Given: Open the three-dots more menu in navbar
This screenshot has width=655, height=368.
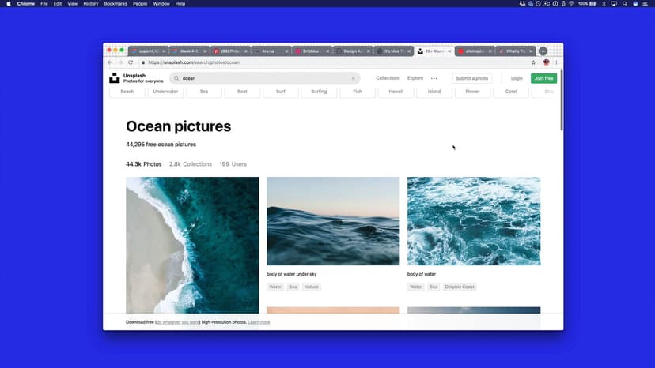Looking at the screenshot, I should (434, 78).
